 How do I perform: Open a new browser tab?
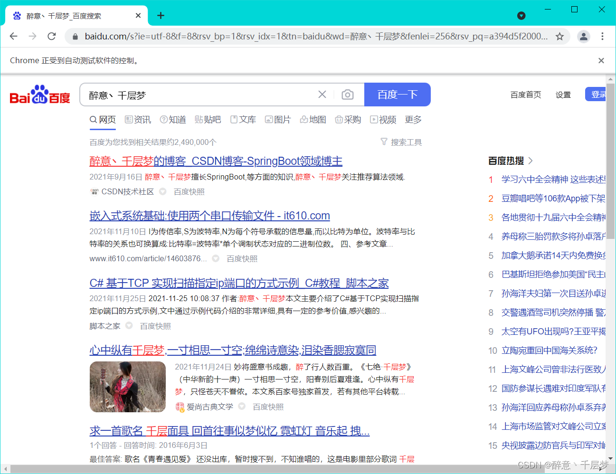tap(161, 16)
